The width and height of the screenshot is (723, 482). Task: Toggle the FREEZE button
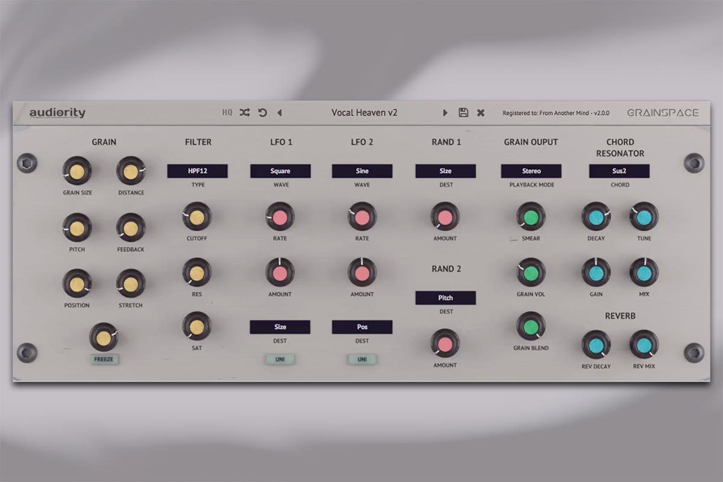pyautogui.click(x=104, y=359)
